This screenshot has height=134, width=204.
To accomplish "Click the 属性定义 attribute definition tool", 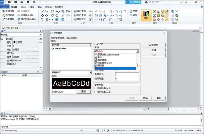I will [80, 19].
